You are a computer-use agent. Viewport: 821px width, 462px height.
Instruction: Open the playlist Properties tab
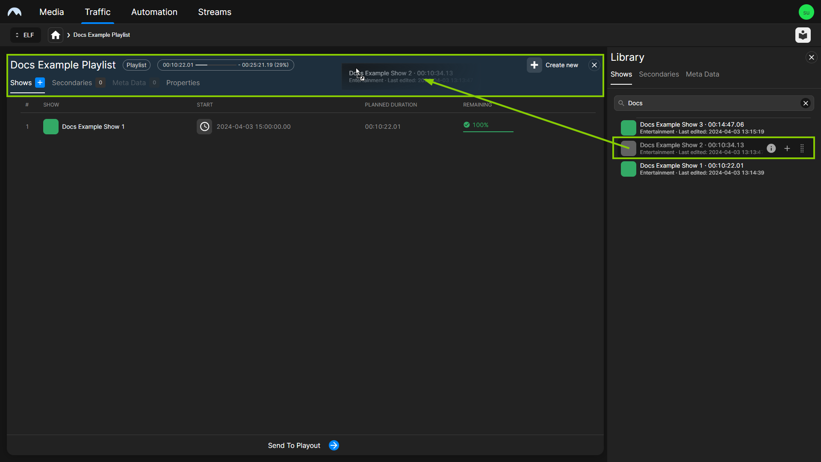183,83
